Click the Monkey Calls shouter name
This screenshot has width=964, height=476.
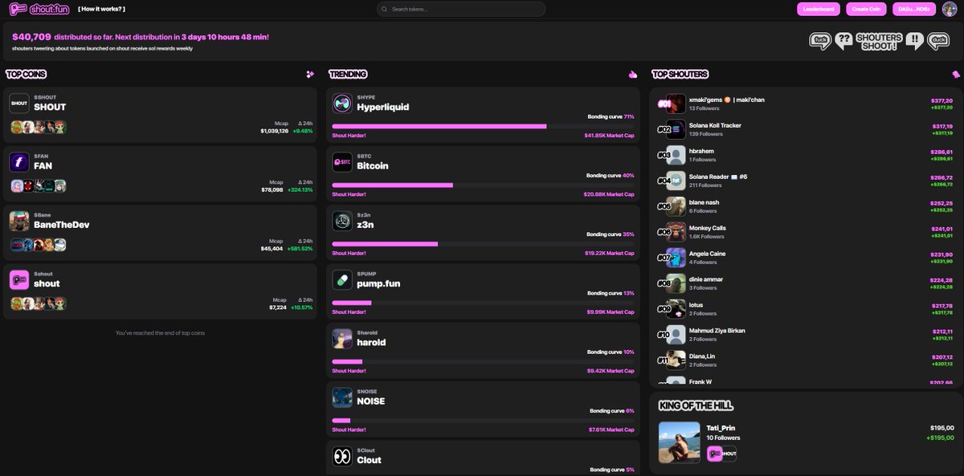coord(707,228)
